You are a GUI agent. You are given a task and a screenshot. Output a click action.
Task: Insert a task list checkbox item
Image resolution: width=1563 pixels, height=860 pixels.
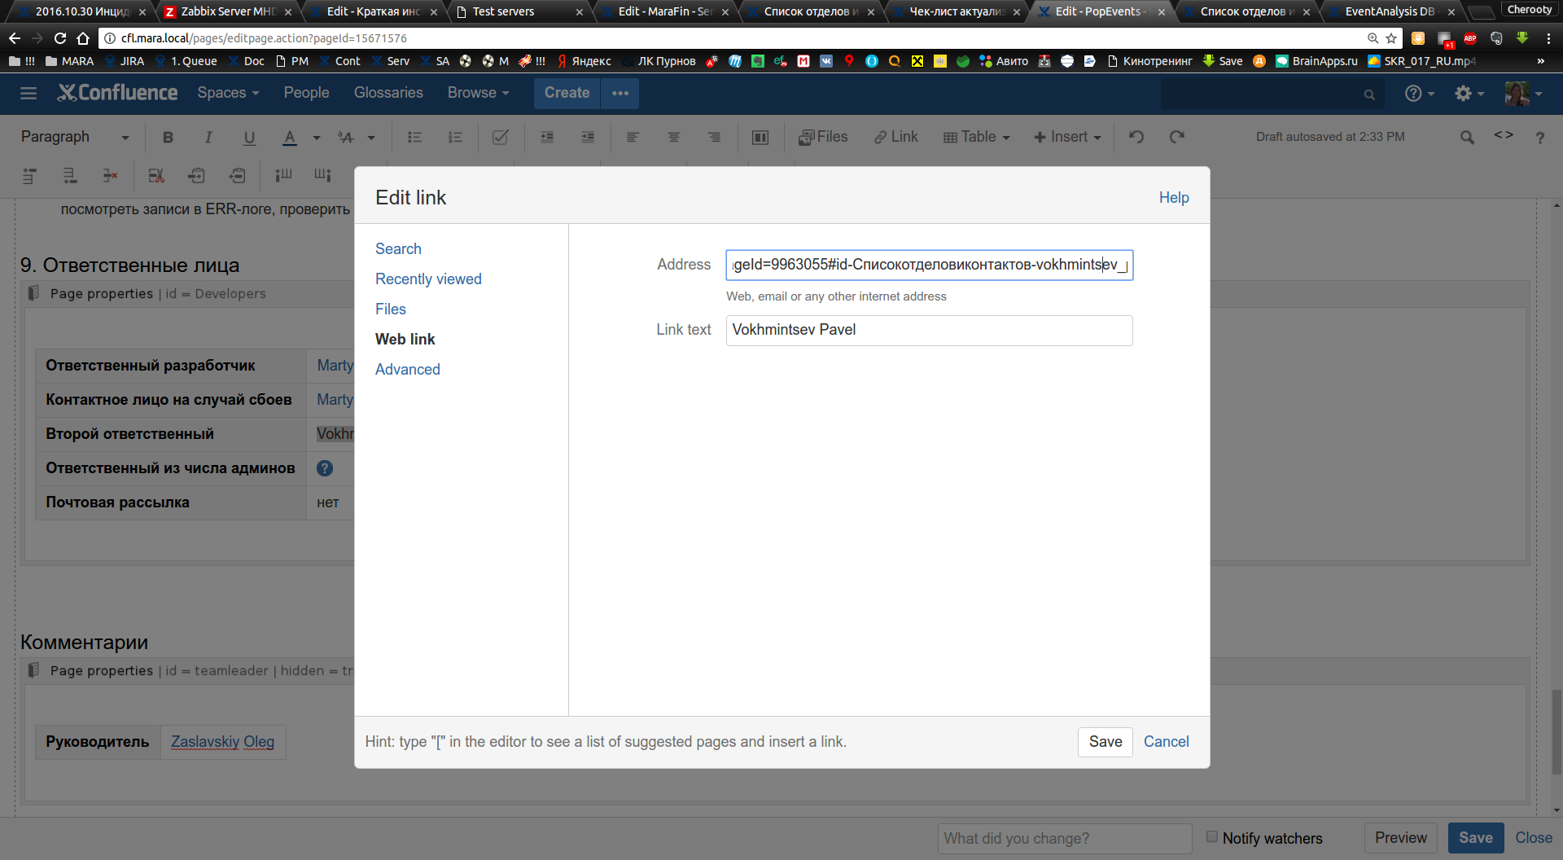point(500,137)
